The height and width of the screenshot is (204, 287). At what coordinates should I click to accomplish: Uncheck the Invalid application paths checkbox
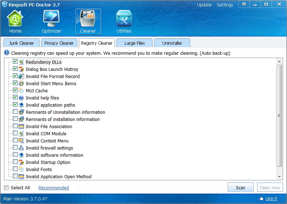[15, 105]
